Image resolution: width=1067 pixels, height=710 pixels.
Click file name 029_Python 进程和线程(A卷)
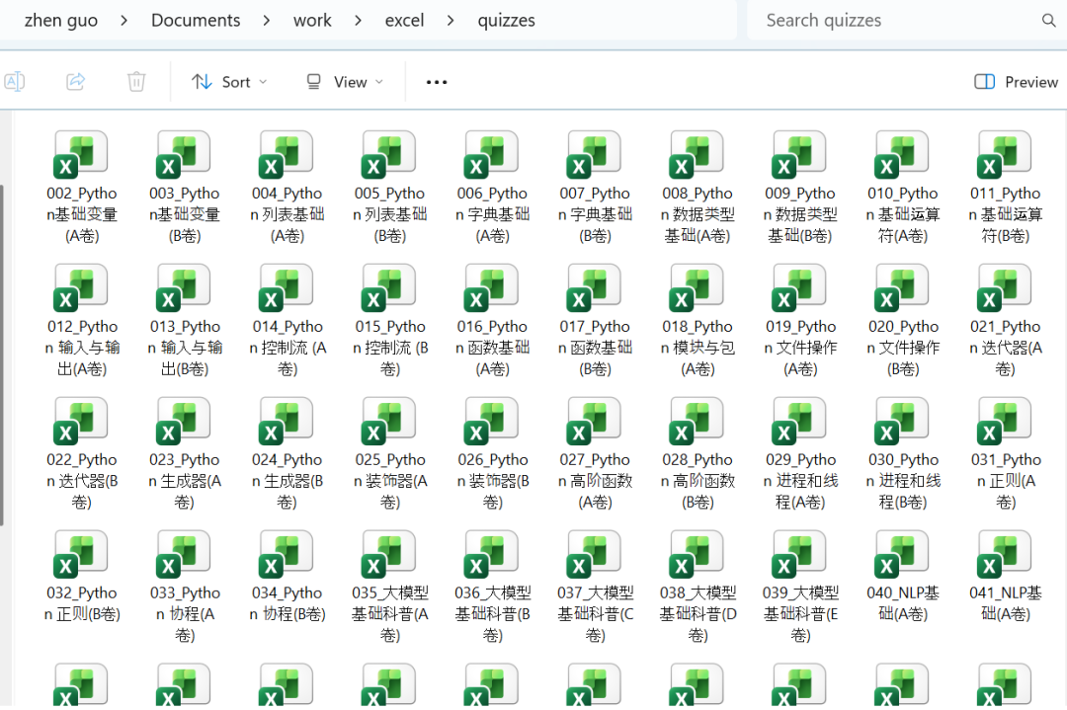click(800, 481)
